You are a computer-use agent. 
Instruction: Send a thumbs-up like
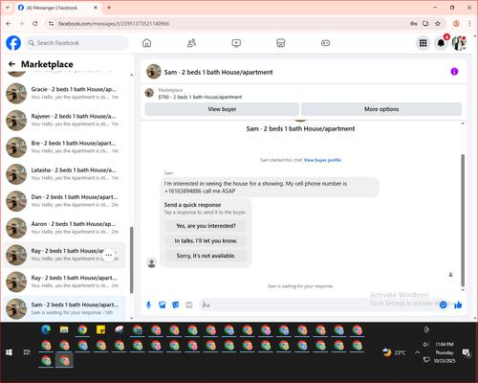pos(458,304)
